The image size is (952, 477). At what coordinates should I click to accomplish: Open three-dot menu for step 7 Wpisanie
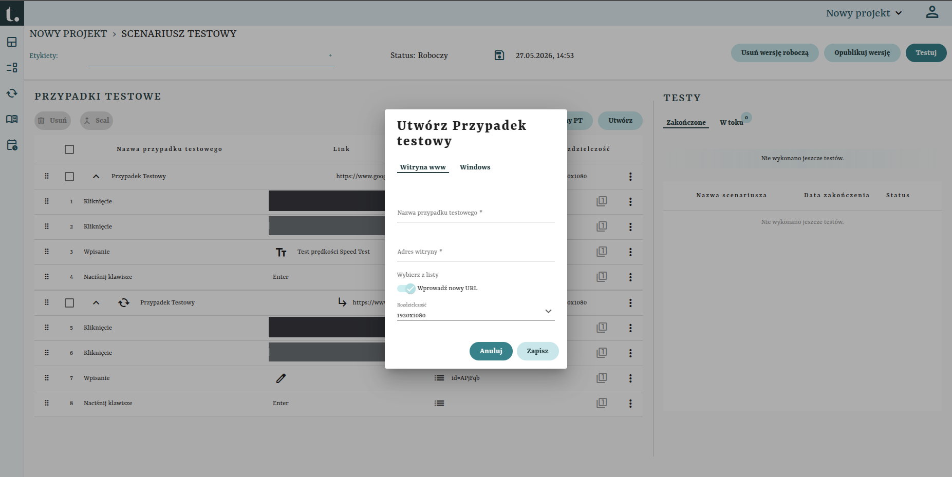click(x=630, y=378)
